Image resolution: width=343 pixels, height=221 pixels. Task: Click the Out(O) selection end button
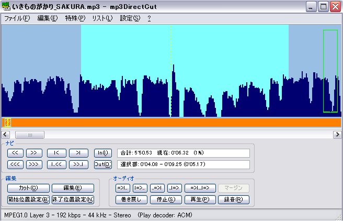pos(103,164)
